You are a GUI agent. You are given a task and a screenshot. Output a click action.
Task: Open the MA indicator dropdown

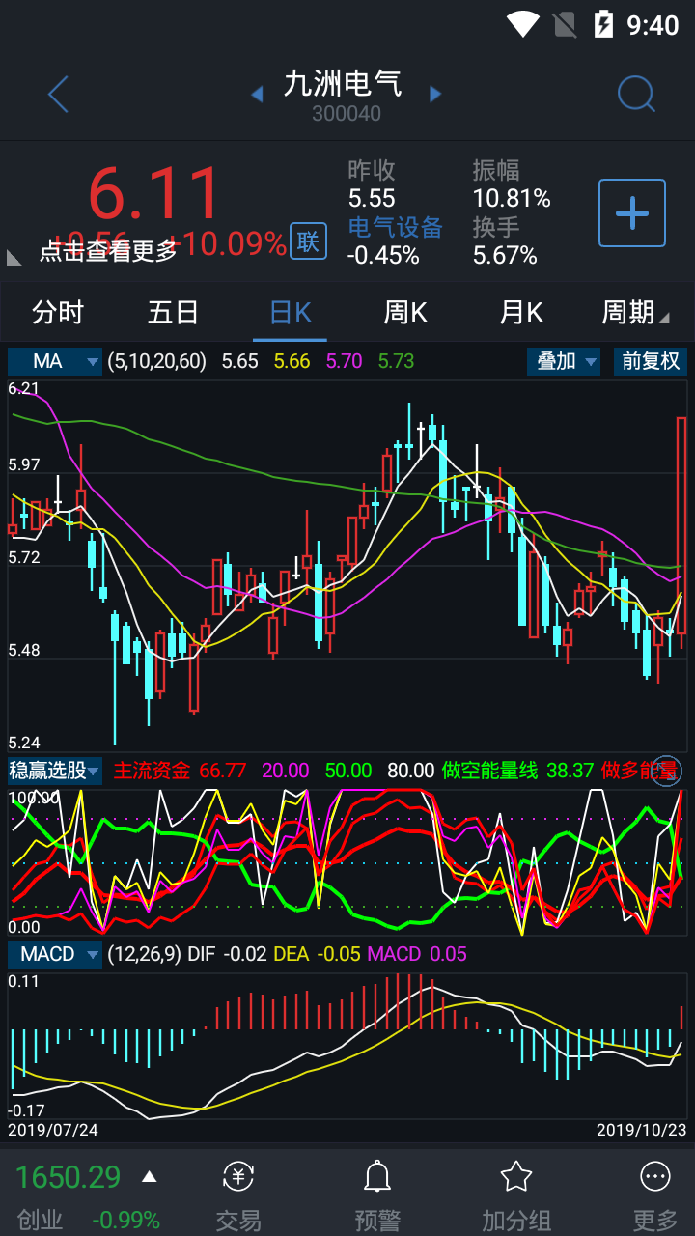click(55, 361)
